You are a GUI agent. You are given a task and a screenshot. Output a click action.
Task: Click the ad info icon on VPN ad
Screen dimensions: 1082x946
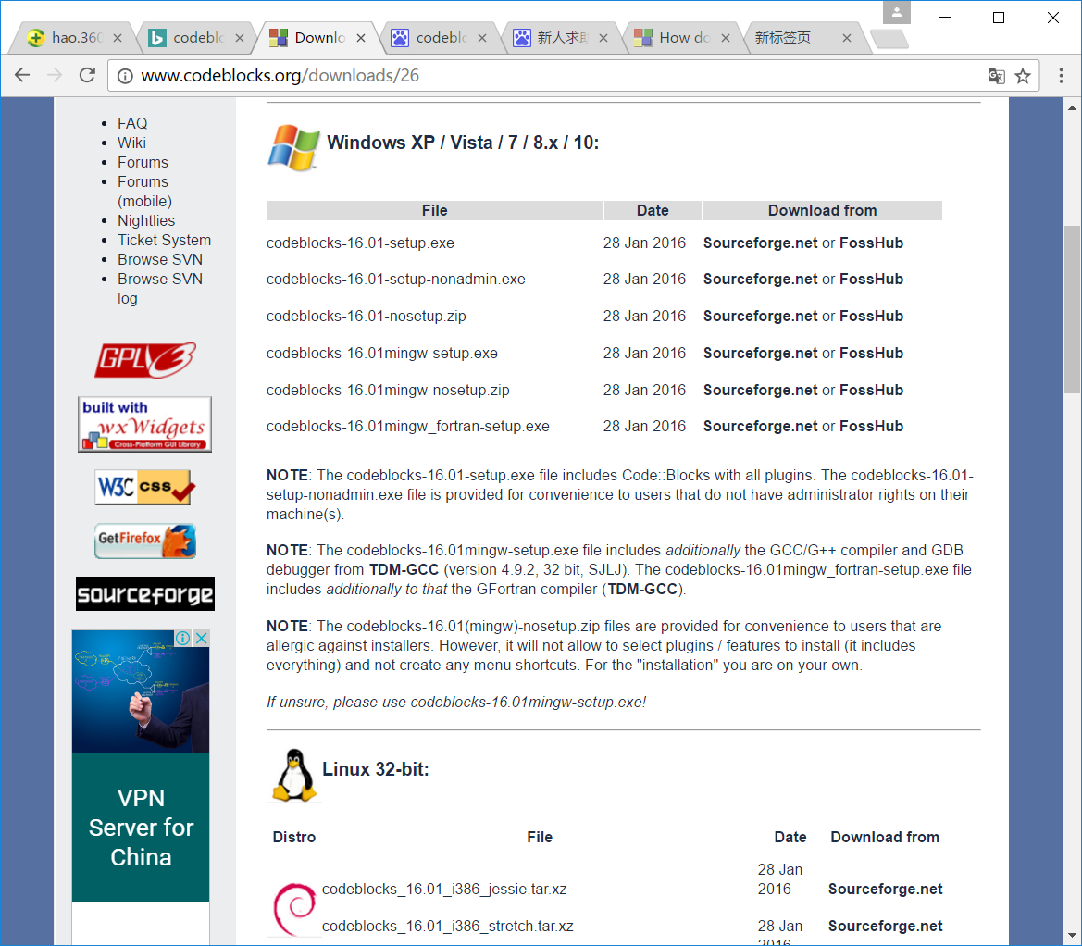point(182,639)
